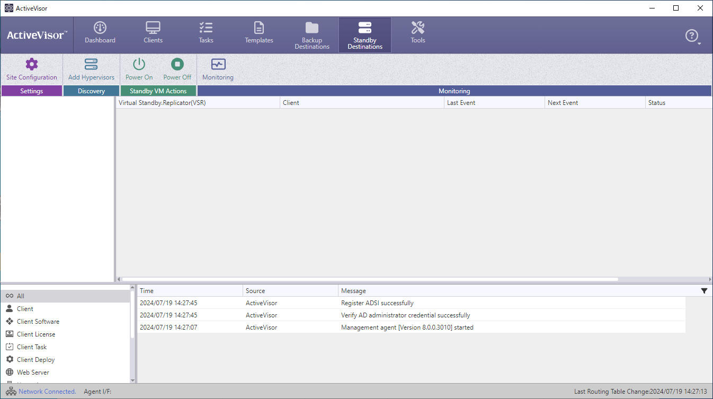The width and height of the screenshot is (713, 399).
Task: Select 'Verify AD administrator credential successfully' entry
Action: point(412,315)
